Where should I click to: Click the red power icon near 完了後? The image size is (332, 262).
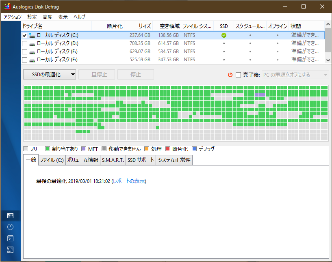click(230, 75)
